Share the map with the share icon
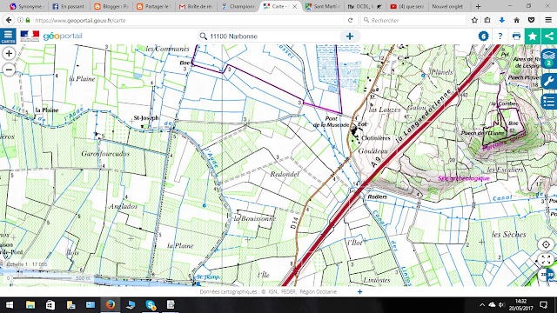Screen dimensions: 557x313 [549, 37]
